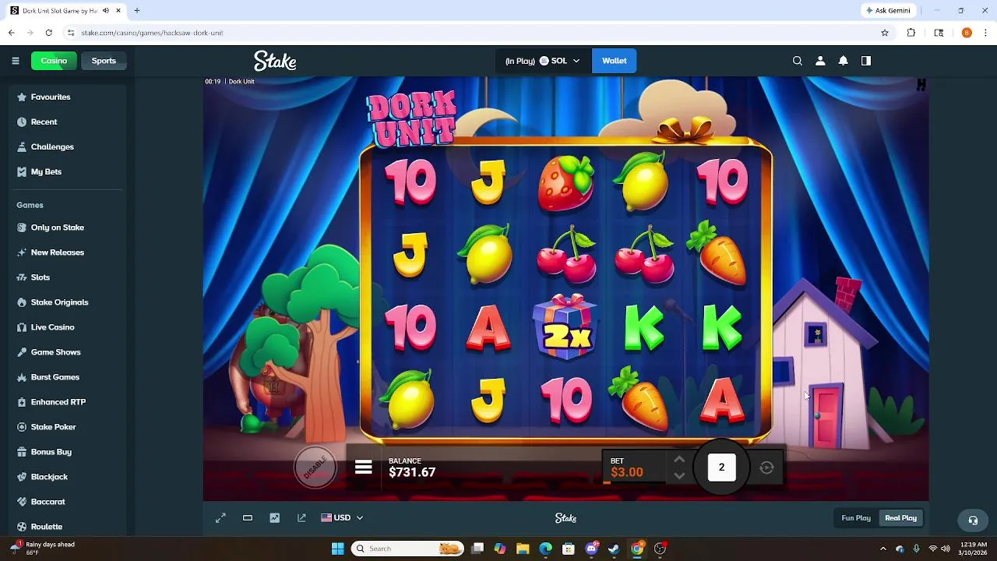Open the user account profile icon
This screenshot has width=997, height=561.
point(820,61)
